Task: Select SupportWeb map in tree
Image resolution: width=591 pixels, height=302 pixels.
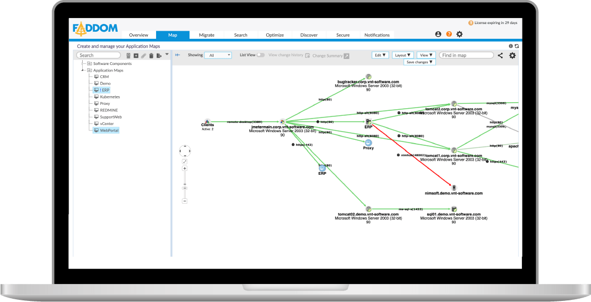Action: (111, 117)
